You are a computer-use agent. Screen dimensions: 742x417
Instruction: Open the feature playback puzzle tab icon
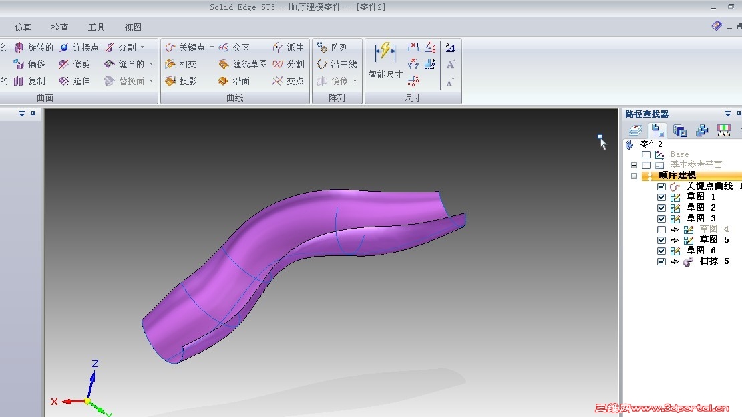[702, 130]
